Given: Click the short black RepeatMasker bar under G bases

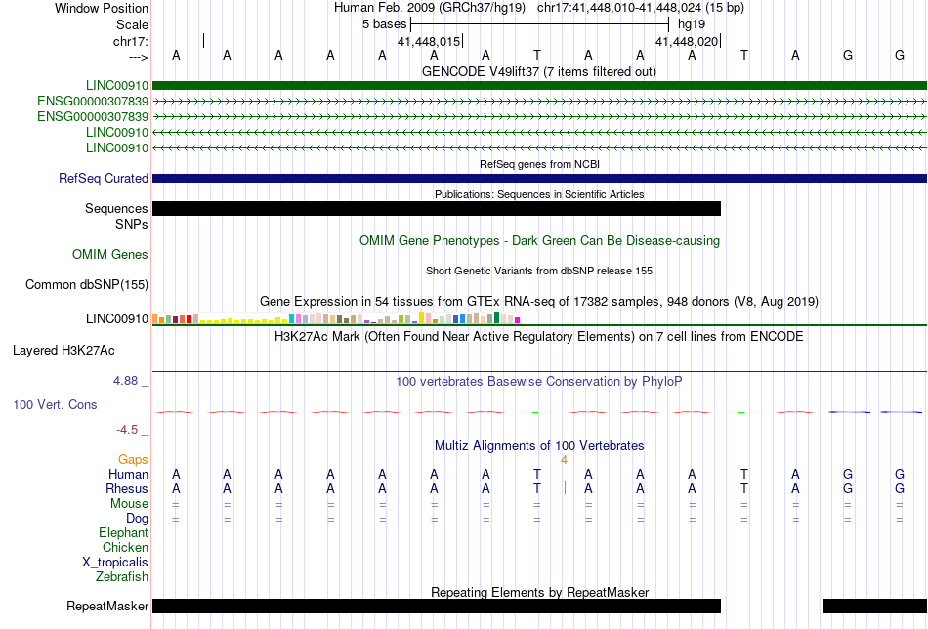Looking at the screenshot, I should coord(874,606).
